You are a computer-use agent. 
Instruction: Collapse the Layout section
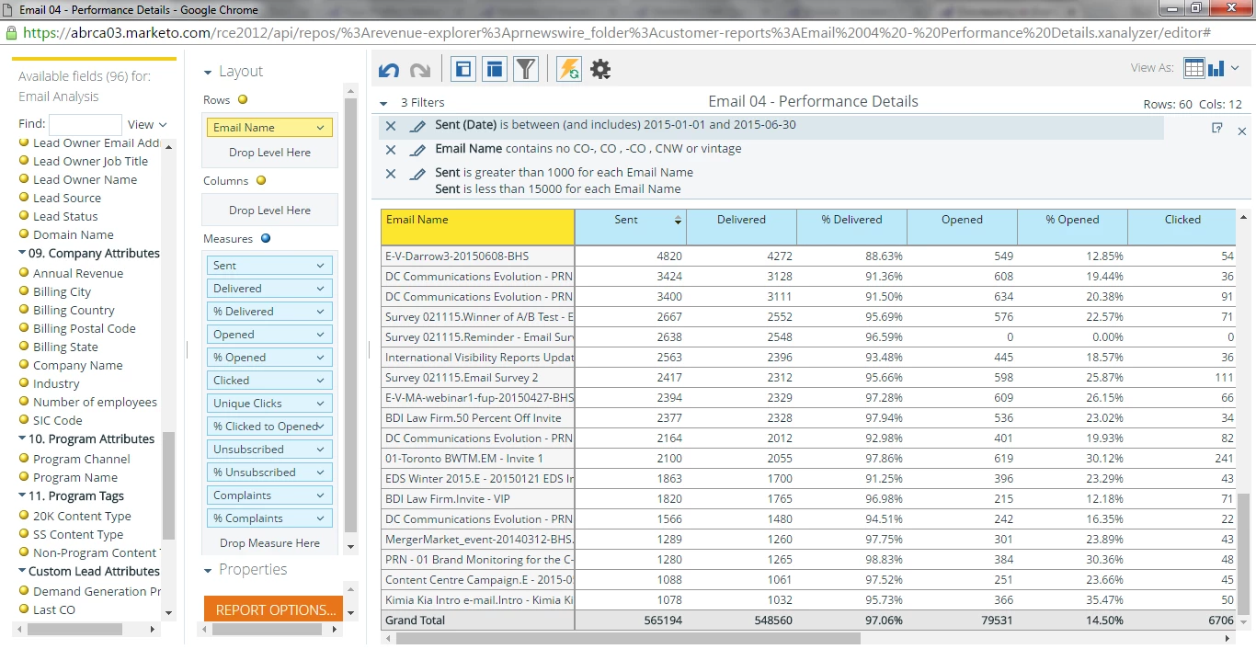pos(208,72)
